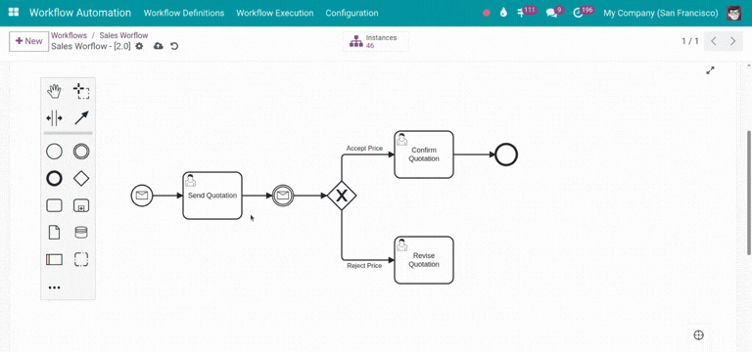Screen dimensions: 752x352
Task: Click the Accept Price flow label
Action: point(364,149)
